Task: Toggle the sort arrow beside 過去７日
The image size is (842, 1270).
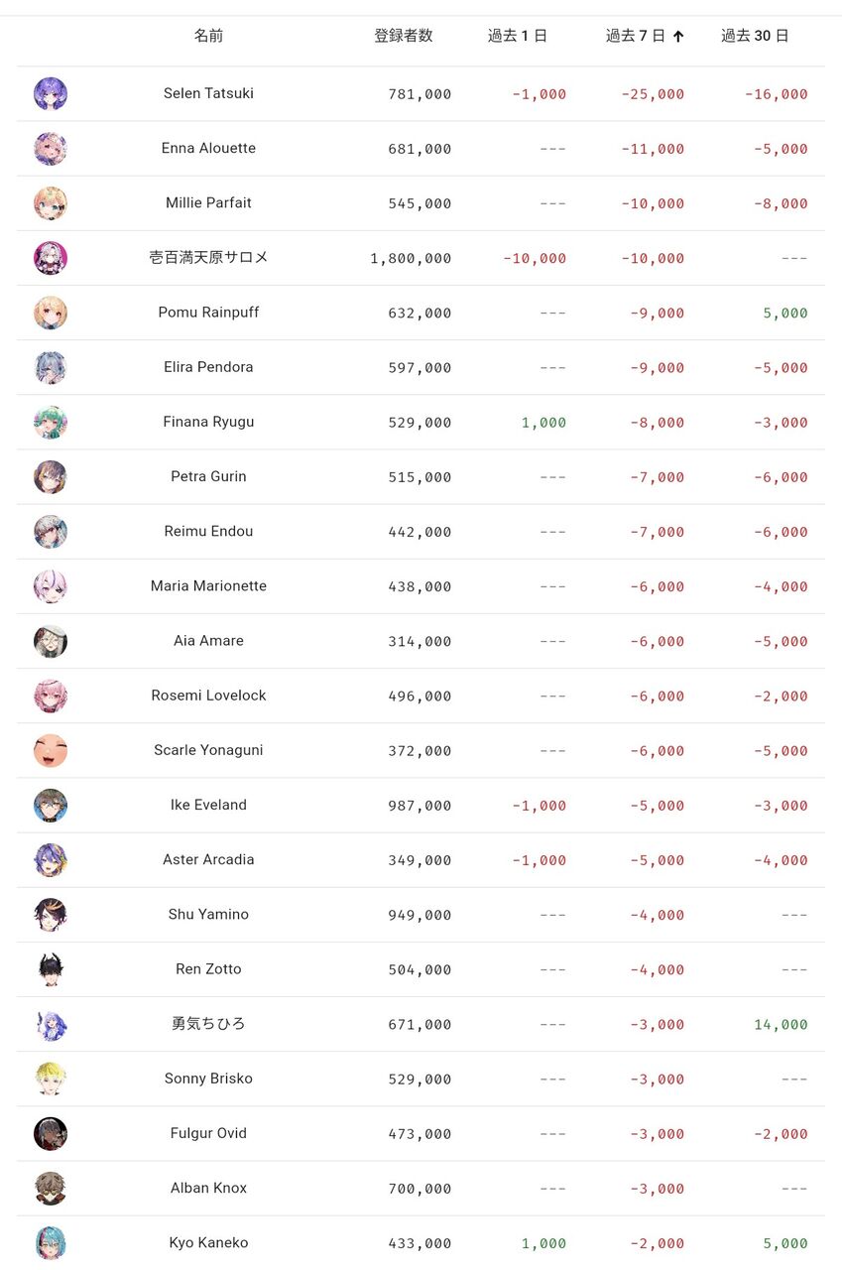Action: click(678, 37)
